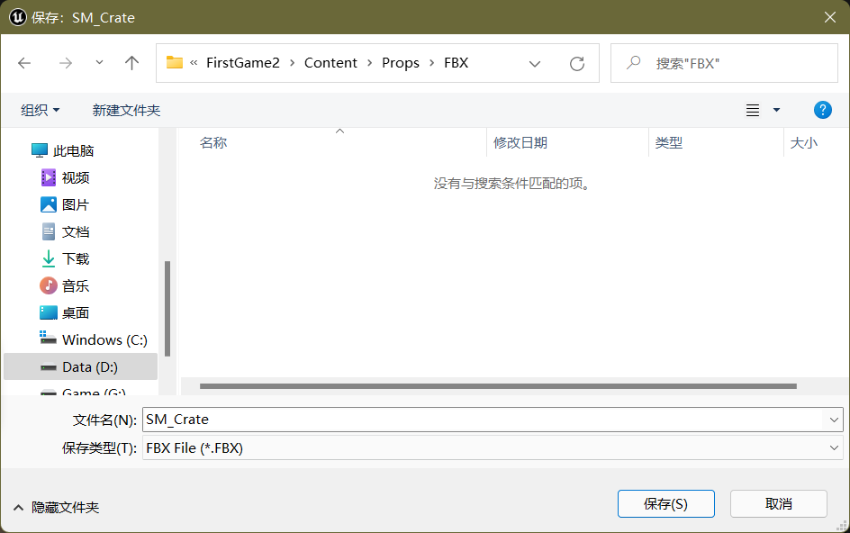This screenshot has height=533, width=850.
Task: Collapse folders with 隐藏文件夹
Action: [57, 508]
